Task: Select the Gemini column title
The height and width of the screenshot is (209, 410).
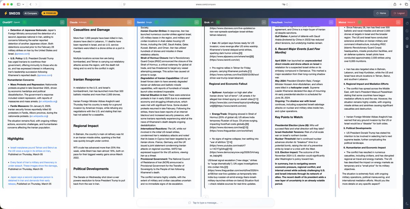Action: coord(141,22)
